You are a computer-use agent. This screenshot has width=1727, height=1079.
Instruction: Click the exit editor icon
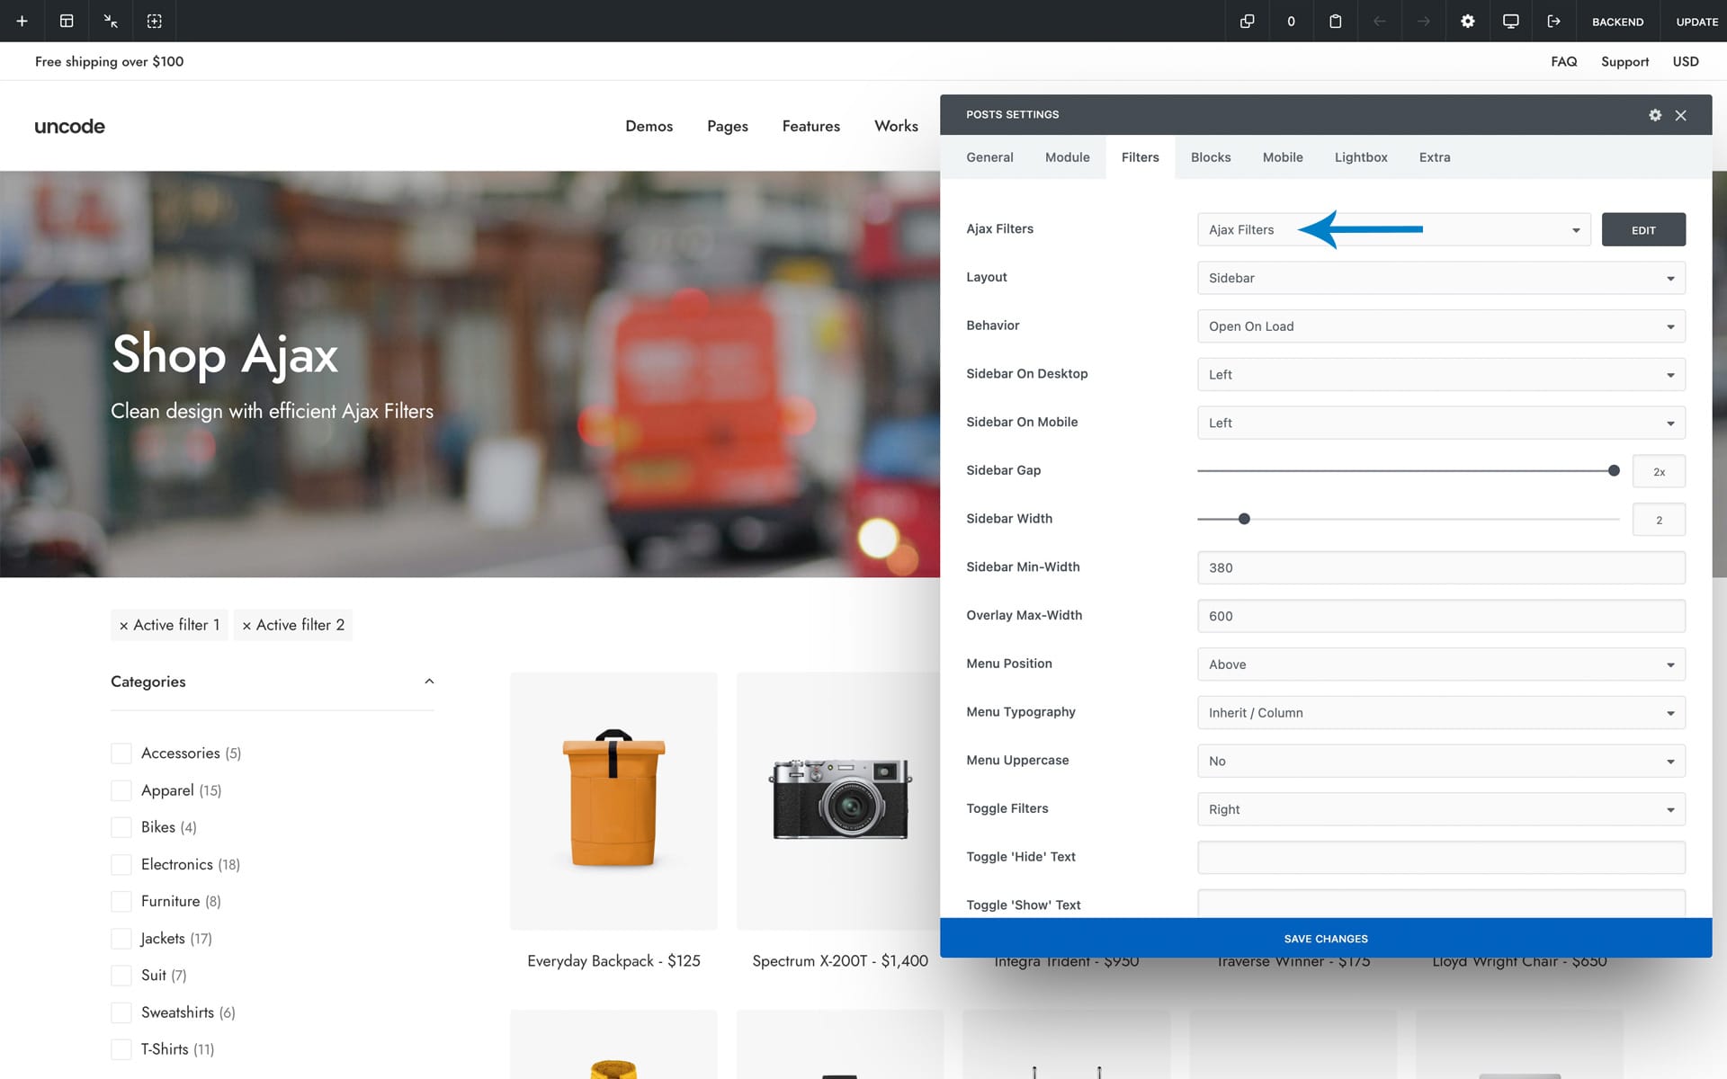click(x=1553, y=21)
